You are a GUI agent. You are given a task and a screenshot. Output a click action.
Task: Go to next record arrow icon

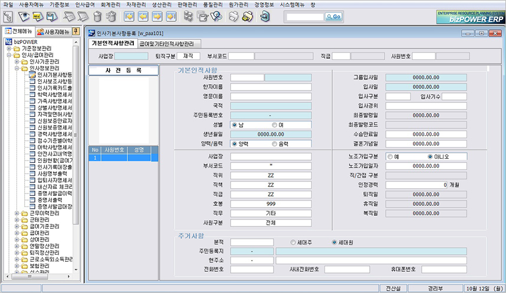pos(157,16)
